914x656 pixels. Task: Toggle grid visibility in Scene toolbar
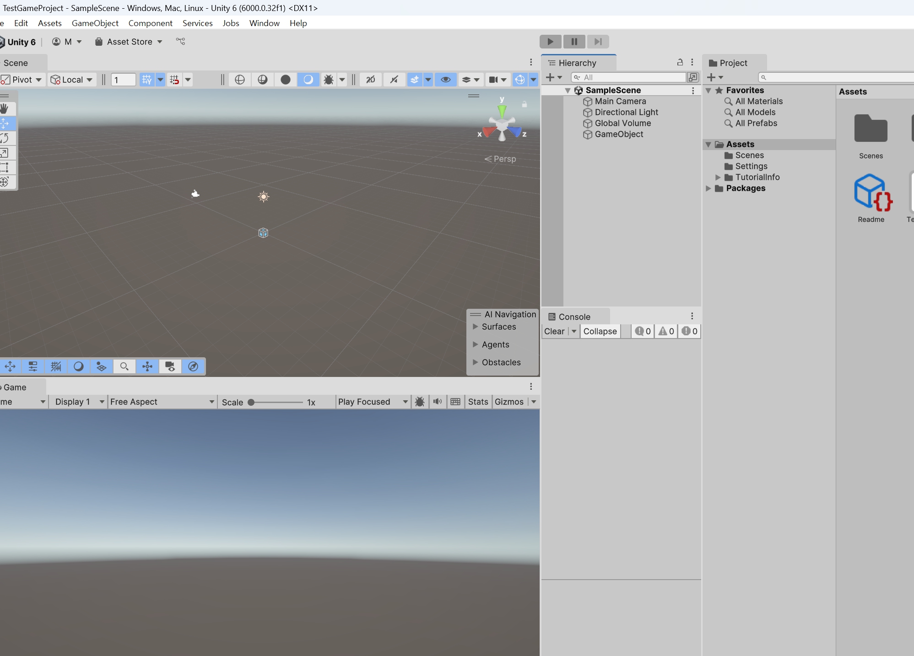pos(147,80)
